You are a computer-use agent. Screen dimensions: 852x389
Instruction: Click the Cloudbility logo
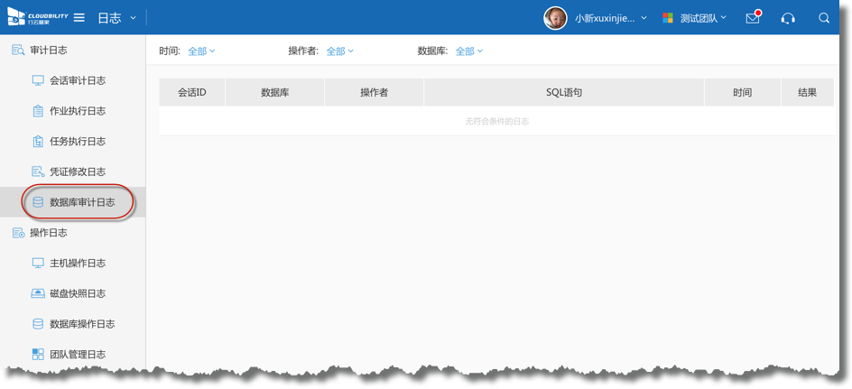38,17
